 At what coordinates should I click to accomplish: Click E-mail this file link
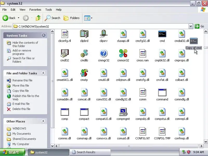click(21, 104)
